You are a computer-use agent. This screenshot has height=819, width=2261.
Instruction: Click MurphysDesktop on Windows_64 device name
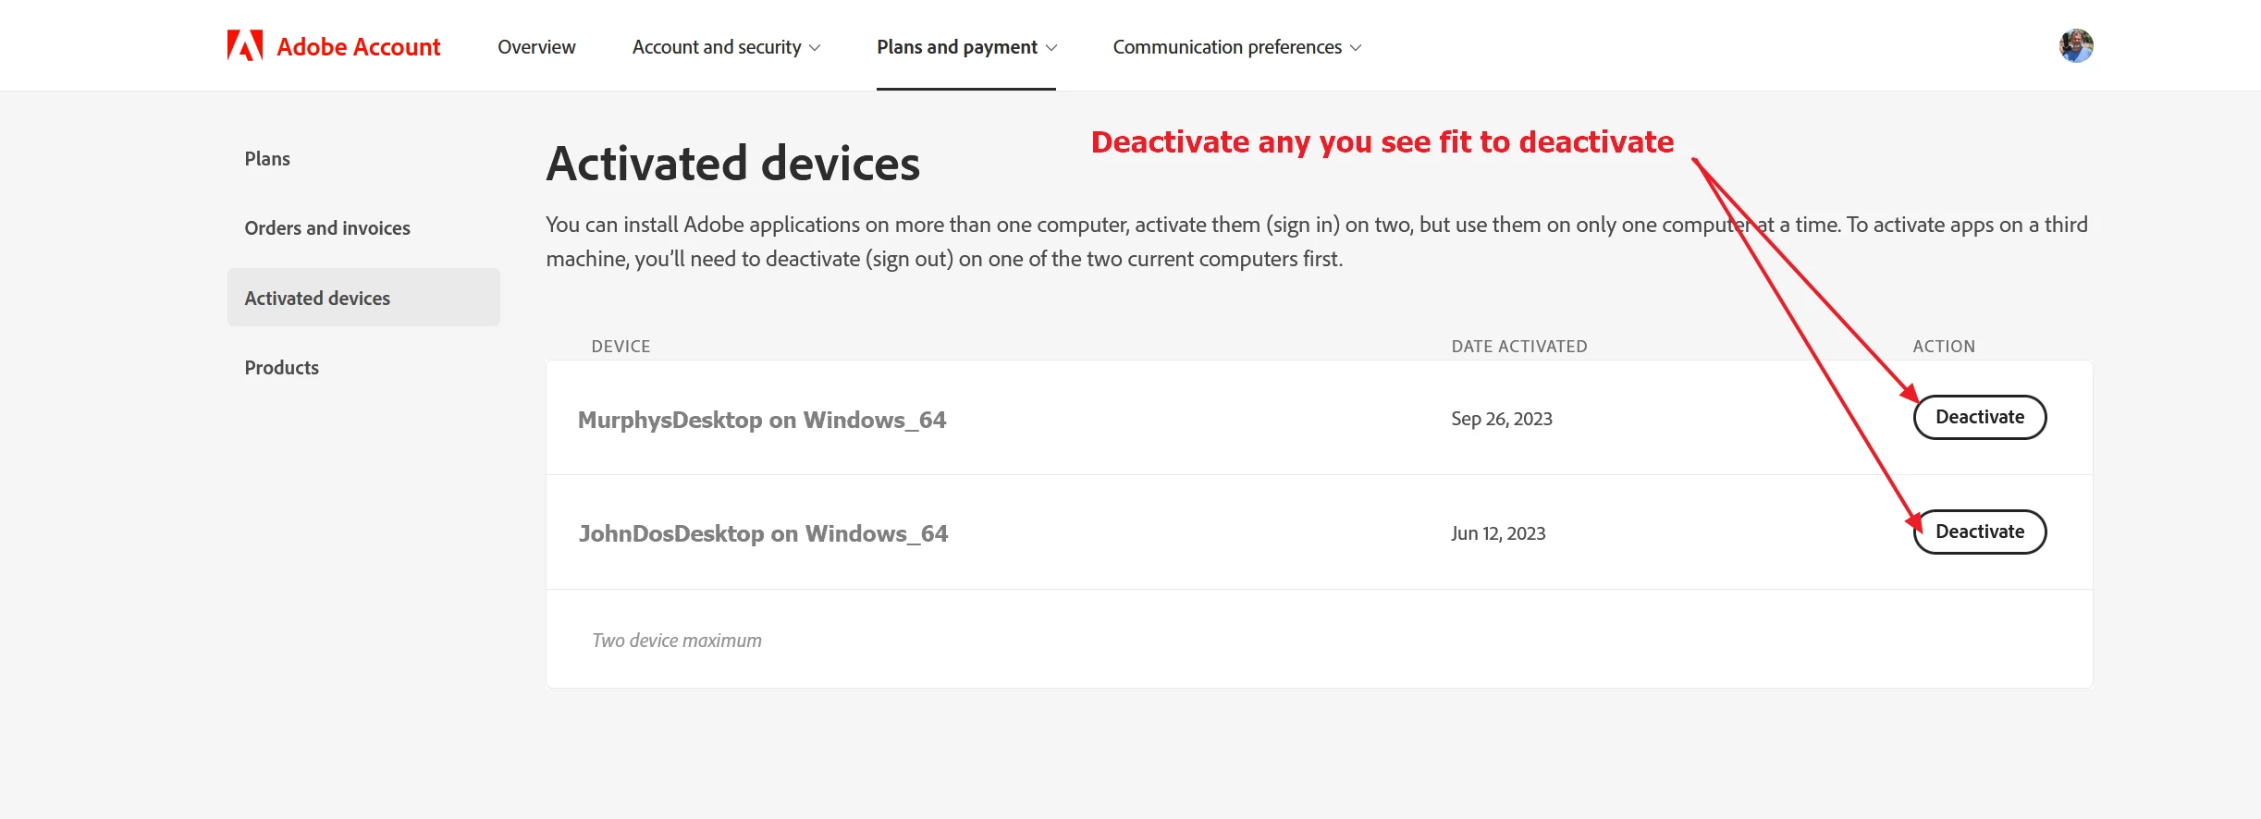tap(762, 420)
